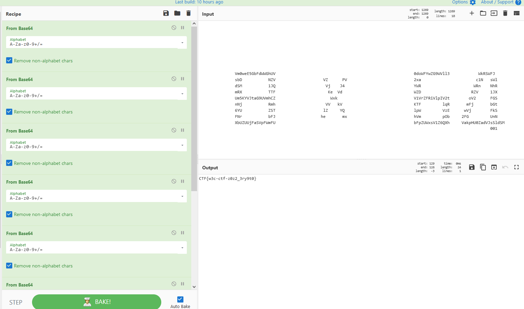Undo the output-to-input switch
The width and height of the screenshot is (524, 309).
(505, 167)
